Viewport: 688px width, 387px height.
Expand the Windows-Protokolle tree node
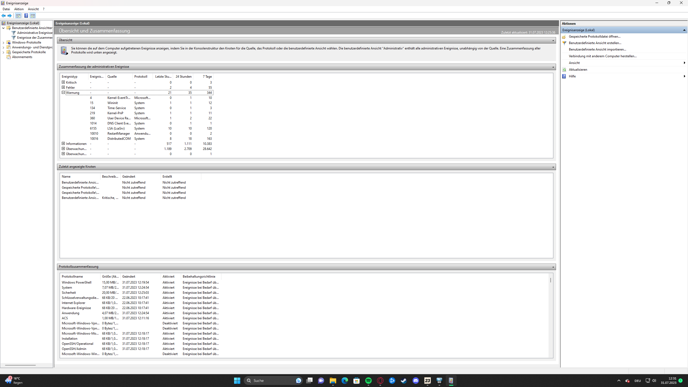pos(3,42)
